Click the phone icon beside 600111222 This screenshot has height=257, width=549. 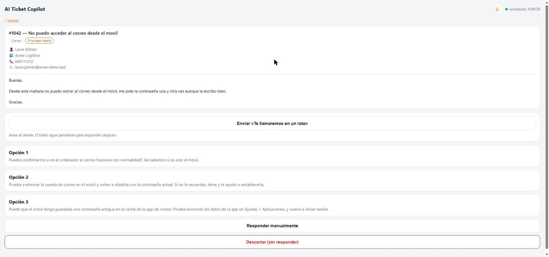pyautogui.click(x=11, y=61)
